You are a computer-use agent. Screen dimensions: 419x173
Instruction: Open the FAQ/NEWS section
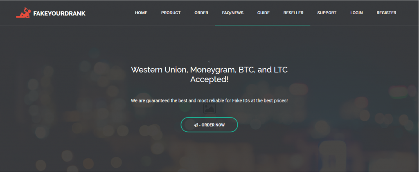click(x=233, y=13)
